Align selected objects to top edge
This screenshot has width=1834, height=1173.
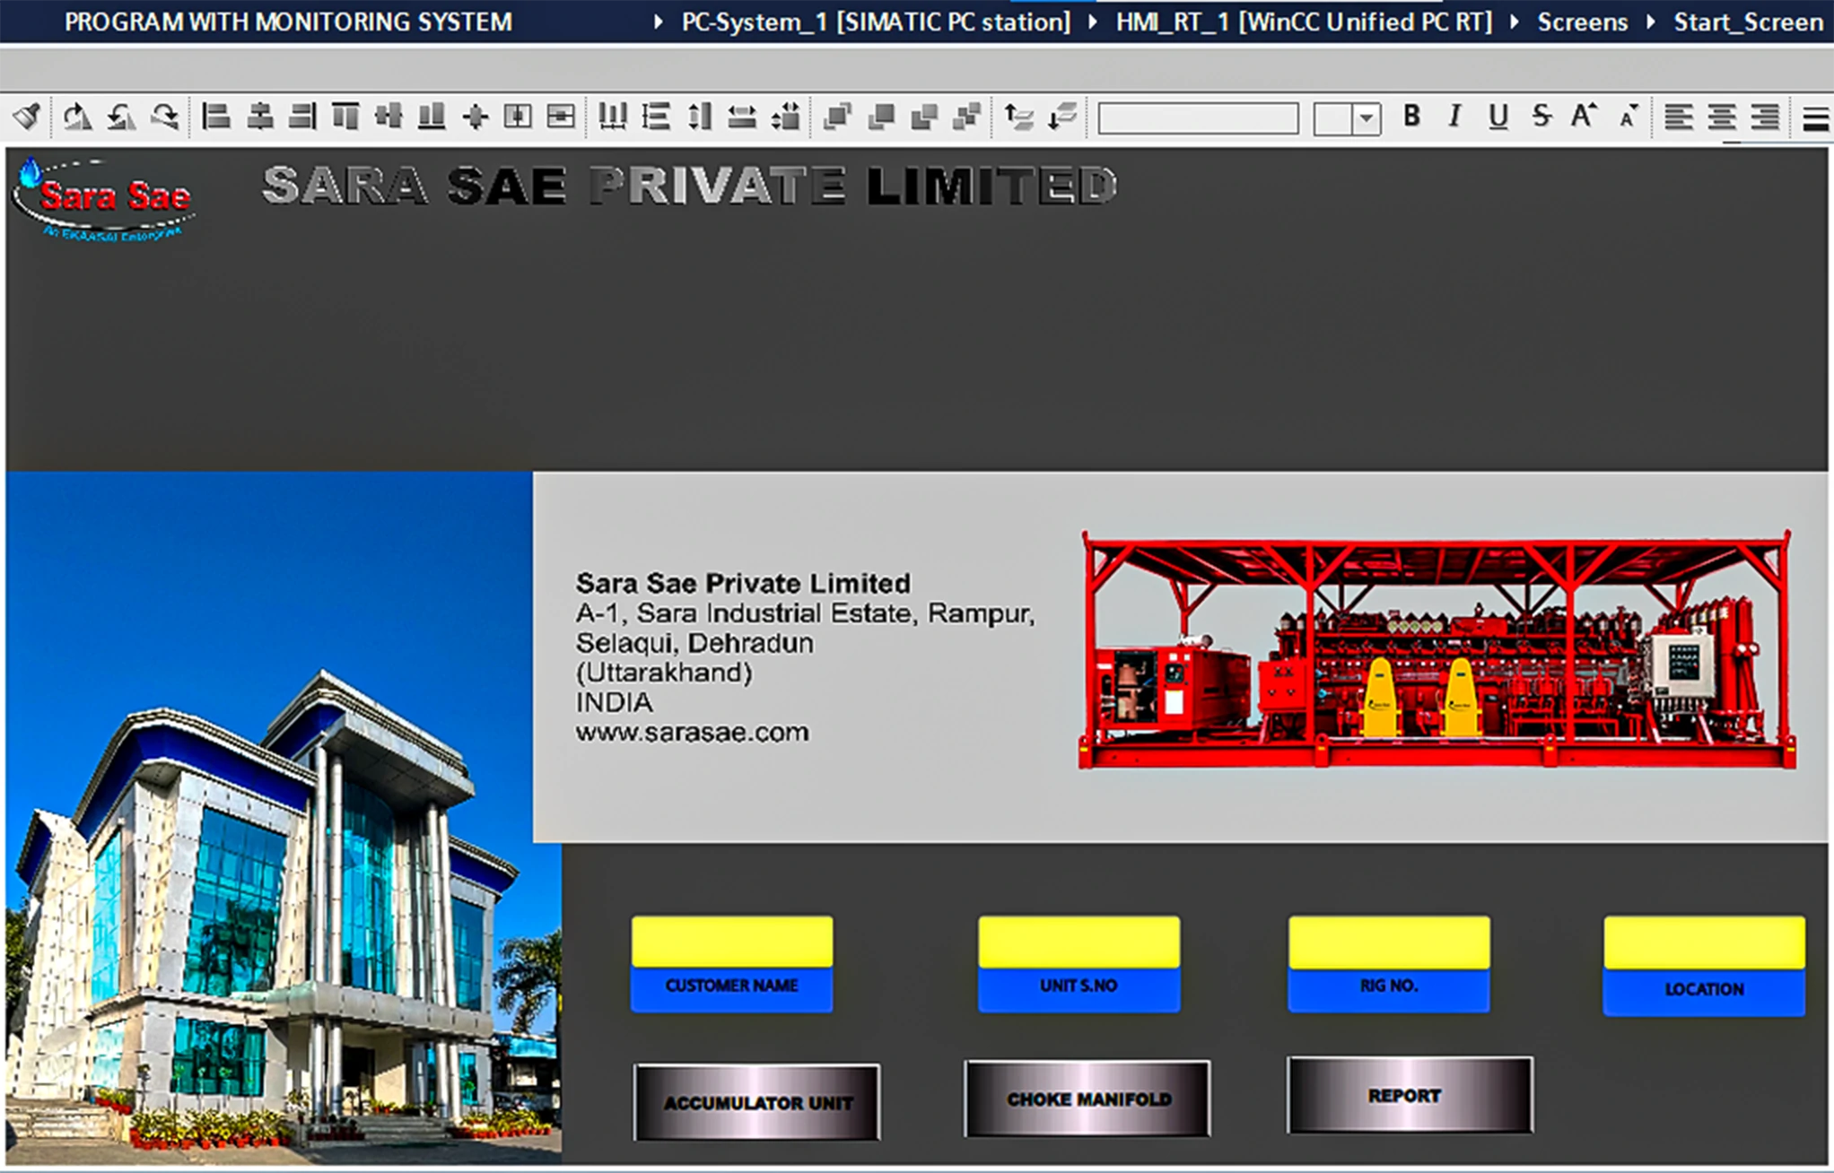point(345,117)
